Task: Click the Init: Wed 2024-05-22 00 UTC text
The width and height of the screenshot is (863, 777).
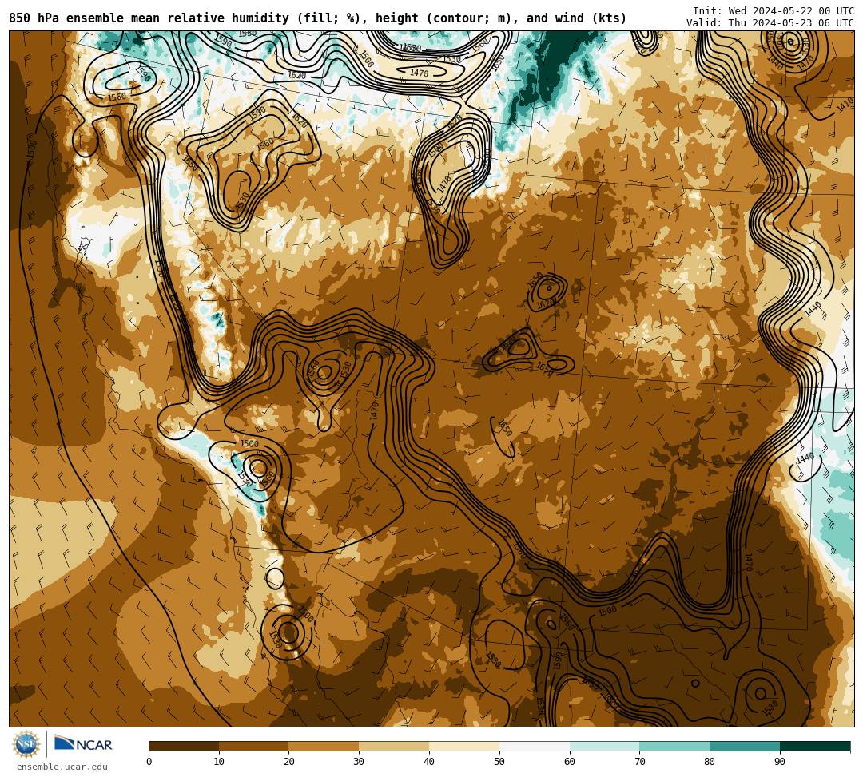Action: coord(774,11)
